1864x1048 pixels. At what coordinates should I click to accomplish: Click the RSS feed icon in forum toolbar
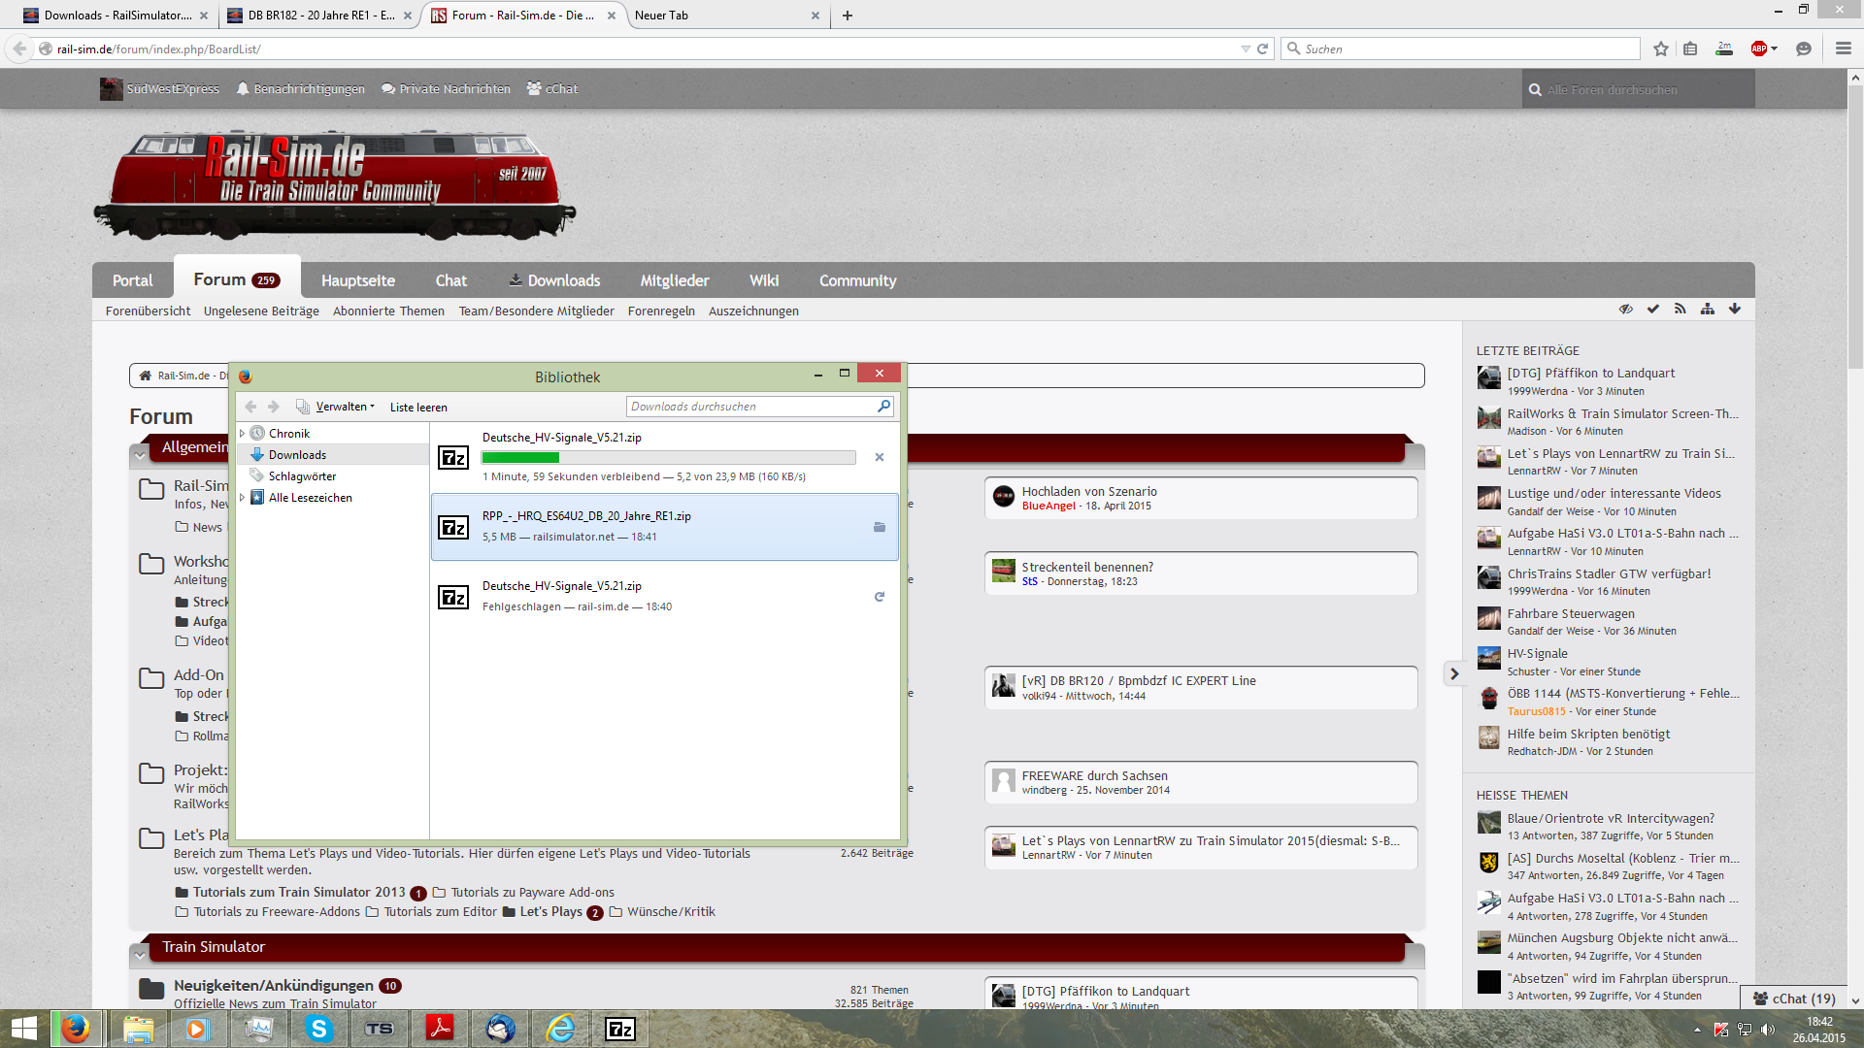[x=1680, y=310]
